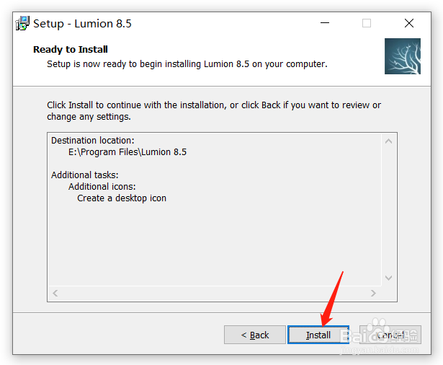
Task: Click the window title 'Setup - Lumion 8.5'
Action: point(82,24)
